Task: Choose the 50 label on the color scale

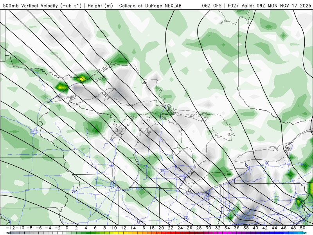Action: tap(302, 228)
